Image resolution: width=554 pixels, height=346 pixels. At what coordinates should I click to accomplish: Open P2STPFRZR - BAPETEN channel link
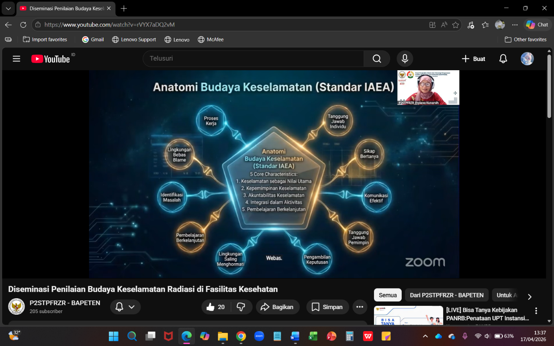65,303
